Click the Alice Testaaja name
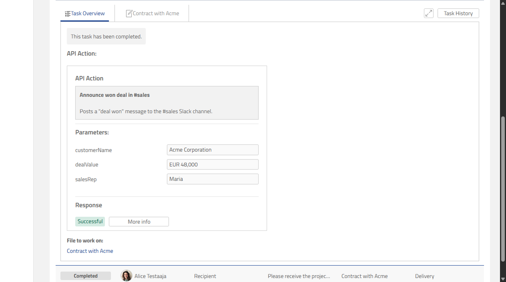This screenshot has height=282, width=506. [x=151, y=276]
